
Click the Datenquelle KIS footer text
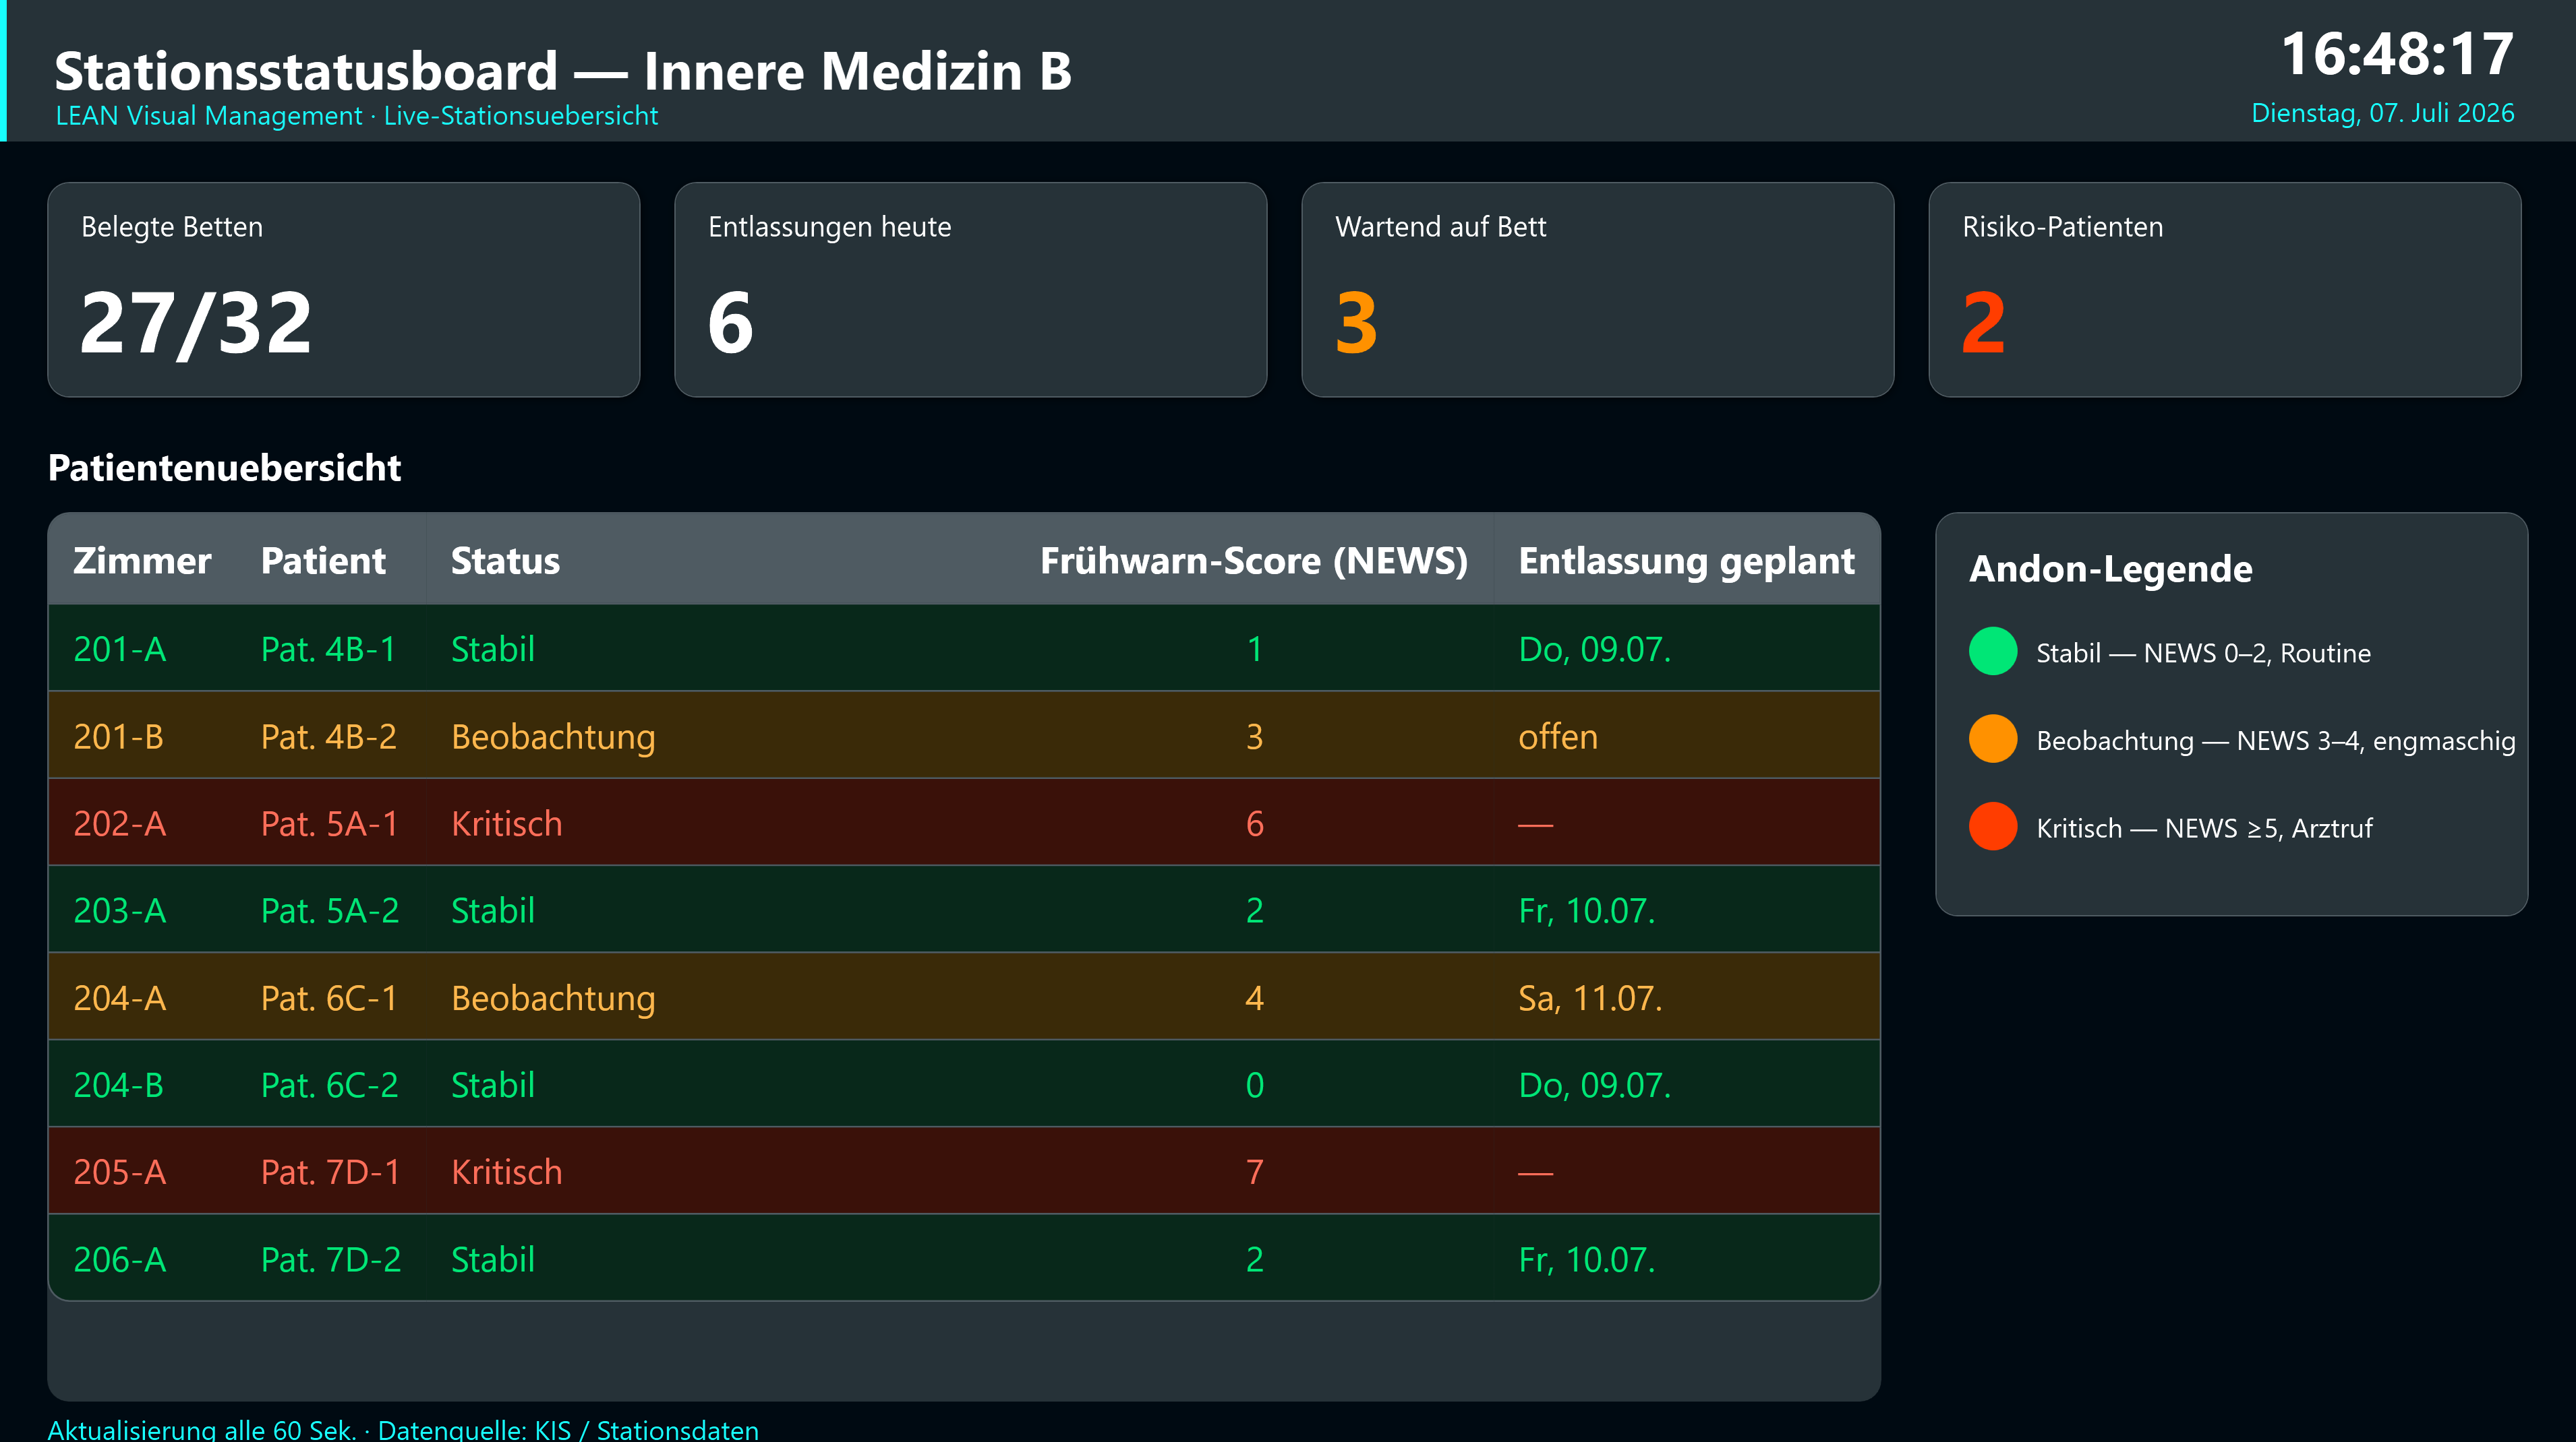pyautogui.click(x=568, y=1429)
